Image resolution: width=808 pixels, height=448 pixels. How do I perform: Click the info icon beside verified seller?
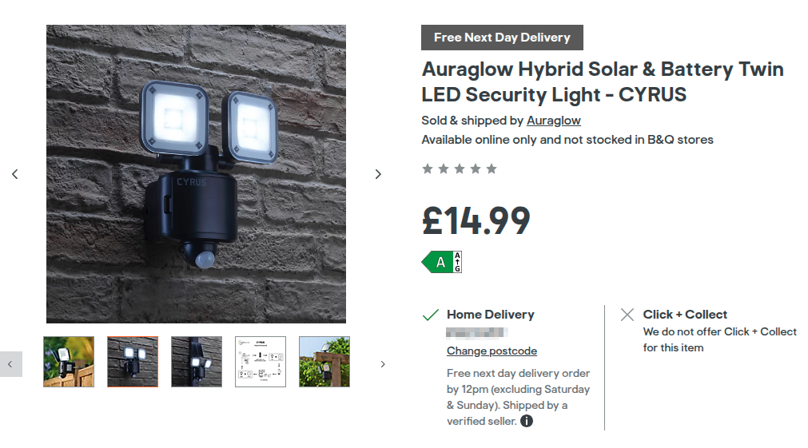527,421
